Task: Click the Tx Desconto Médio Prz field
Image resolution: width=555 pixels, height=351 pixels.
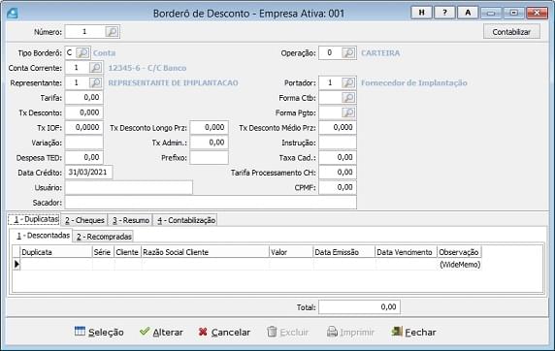Action: tap(338, 127)
